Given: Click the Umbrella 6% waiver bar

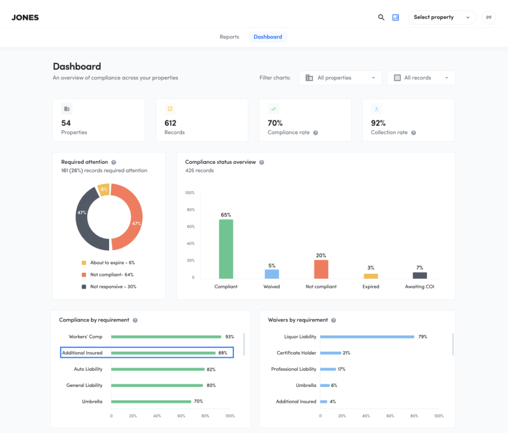Looking at the screenshot, I should point(324,385).
